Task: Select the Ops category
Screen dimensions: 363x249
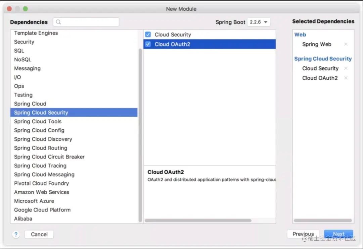Action: point(74,86)
